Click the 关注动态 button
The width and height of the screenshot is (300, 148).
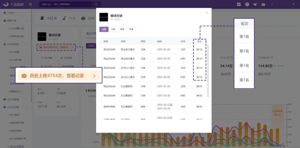(x=66, y=57)
